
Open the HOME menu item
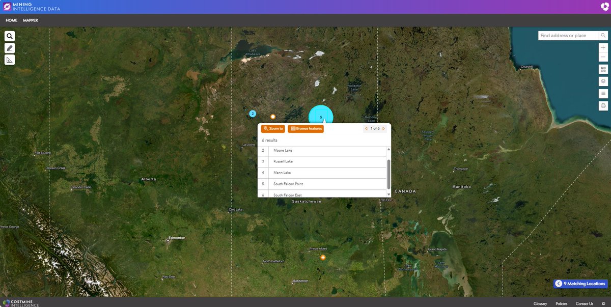[x=11, y=20]
